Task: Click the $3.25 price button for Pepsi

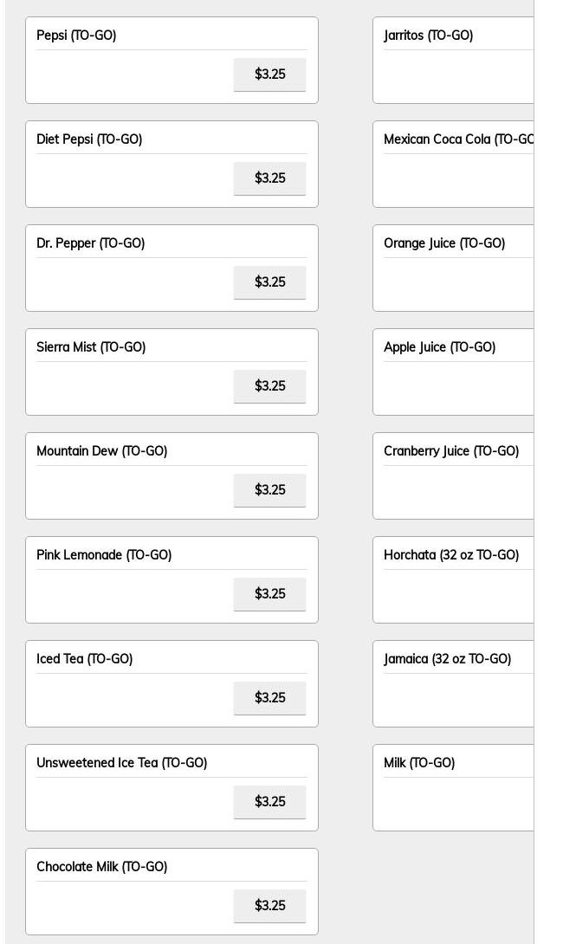Action: (x=269, y=74)
